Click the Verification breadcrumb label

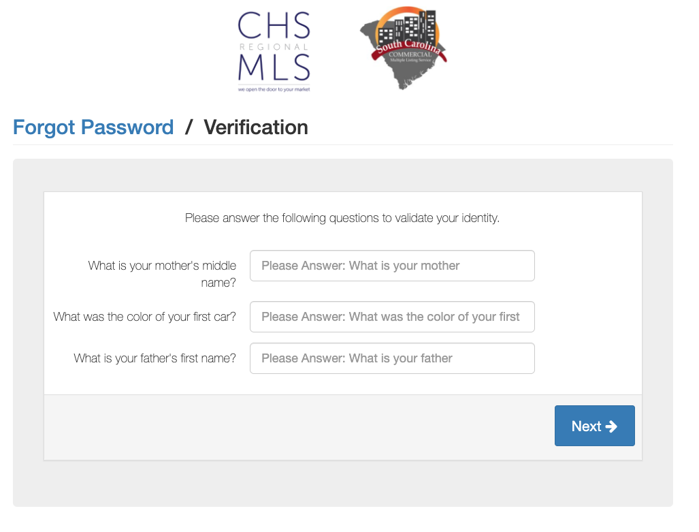pos(256,127)
